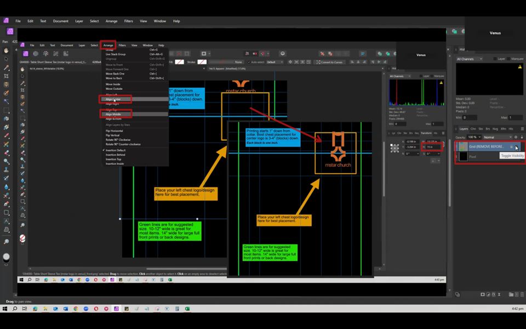Click the Windows Start button on bottom taskbar

(x=5, y=309)
